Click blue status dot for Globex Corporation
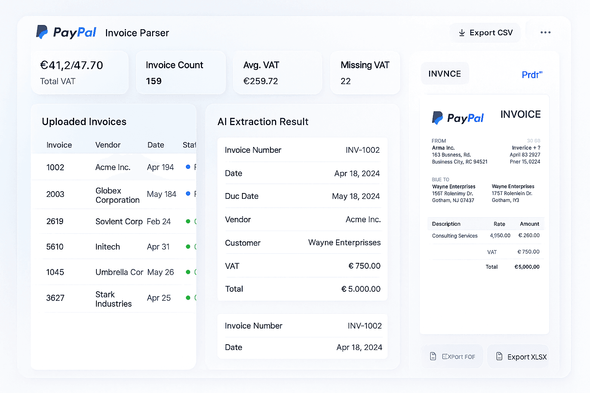The width and height of the screenshot is (590, 393). tap(188, 193)
